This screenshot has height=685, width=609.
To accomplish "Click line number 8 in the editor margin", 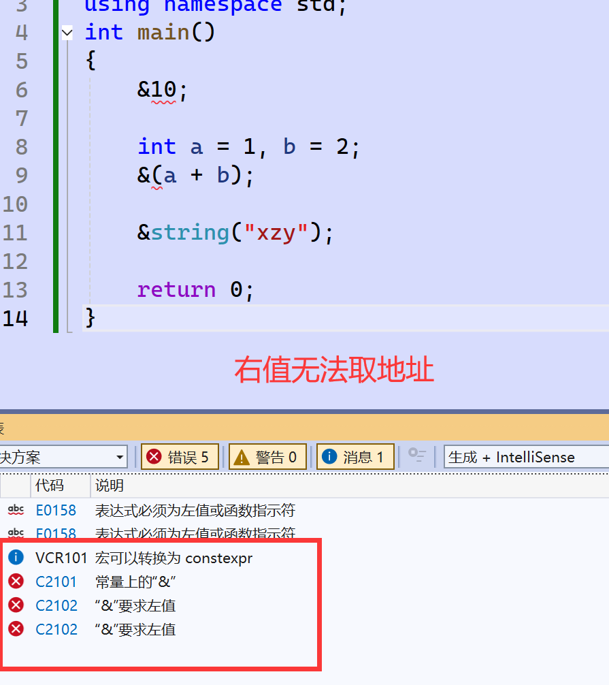I will click(x=21, y=146).
